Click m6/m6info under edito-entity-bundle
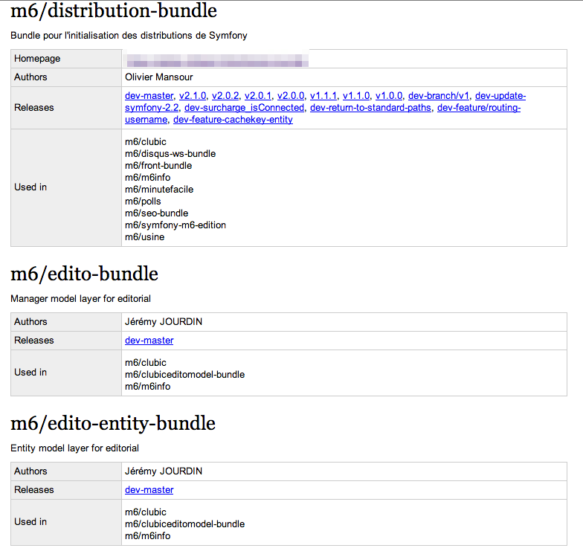Viewport: 583px width, 554px height. (x=147, y=535)
